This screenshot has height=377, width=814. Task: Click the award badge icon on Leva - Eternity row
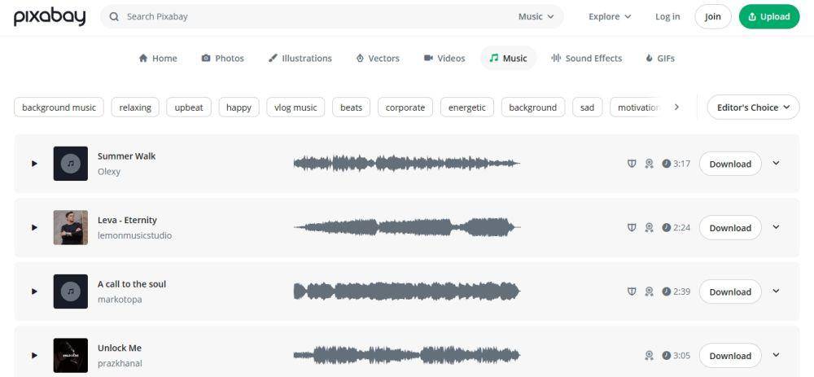coord(649,227)
